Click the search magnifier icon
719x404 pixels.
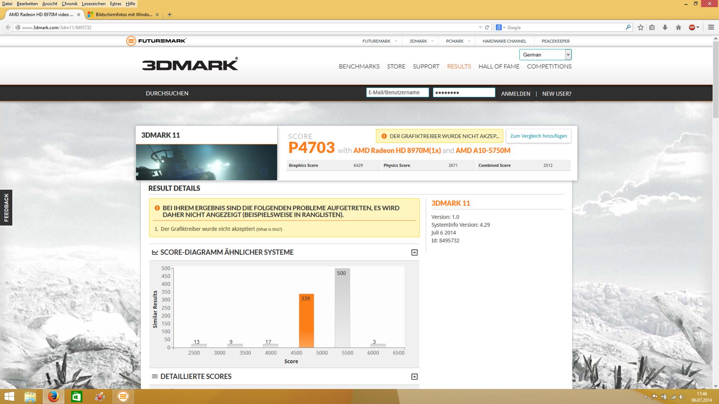tap(628, 27)
